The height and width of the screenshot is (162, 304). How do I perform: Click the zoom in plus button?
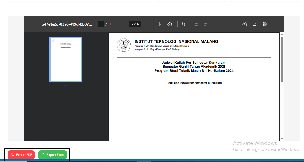(147, 24)
